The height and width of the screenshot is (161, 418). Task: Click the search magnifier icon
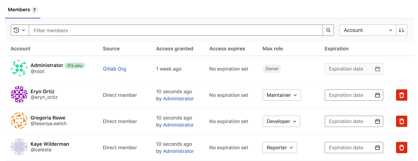[328, 30]
